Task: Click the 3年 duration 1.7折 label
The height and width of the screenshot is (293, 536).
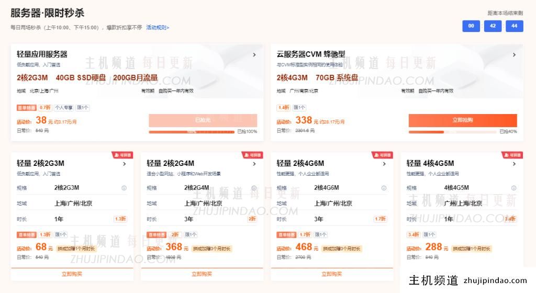Action: [380, 219]
